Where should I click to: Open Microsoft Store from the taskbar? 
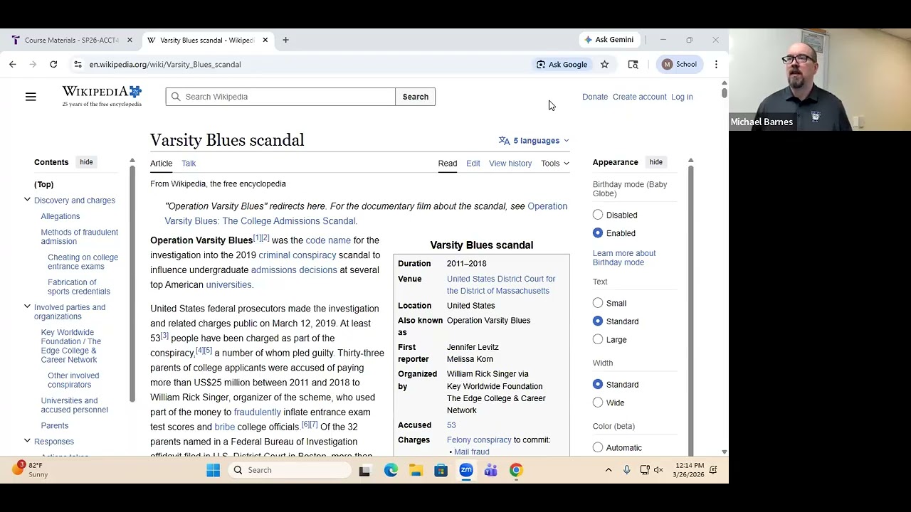click(x=441, y=470)
